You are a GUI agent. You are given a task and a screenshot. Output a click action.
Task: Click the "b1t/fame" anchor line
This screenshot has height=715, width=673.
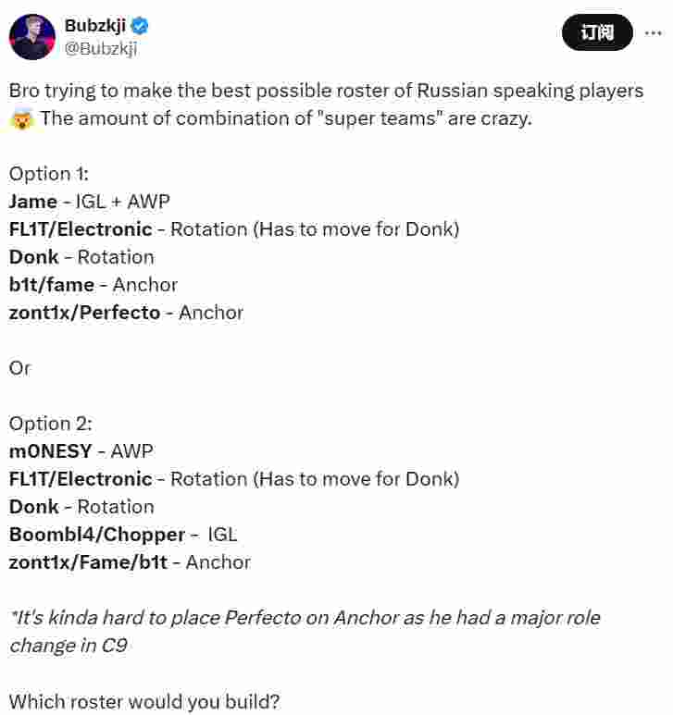52,285
